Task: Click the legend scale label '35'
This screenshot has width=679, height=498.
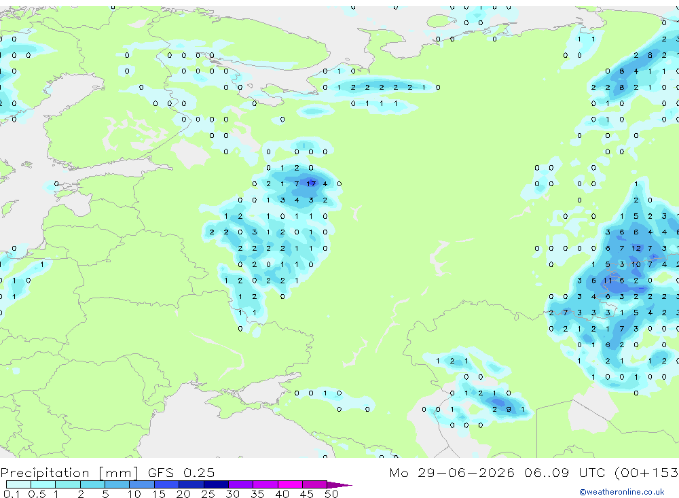Action: click(257, 494)
